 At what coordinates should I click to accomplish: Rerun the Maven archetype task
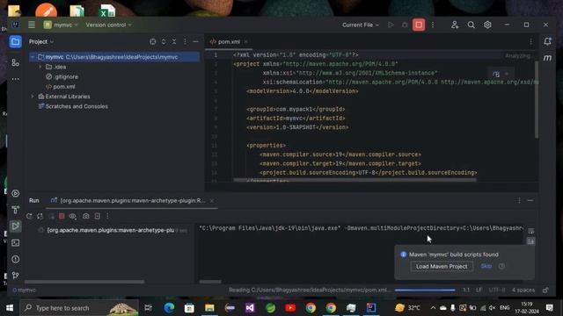point(29,216)
